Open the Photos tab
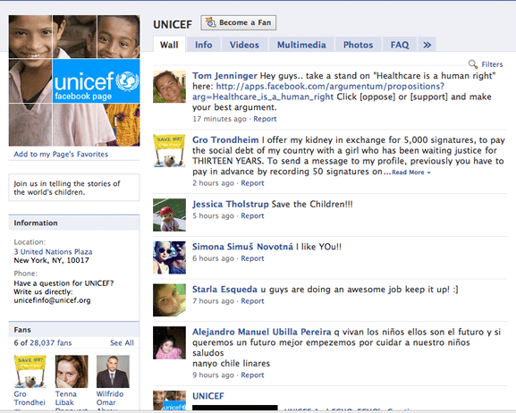The width and height of the screenshot is (516, 413). [x=358, y=45]
